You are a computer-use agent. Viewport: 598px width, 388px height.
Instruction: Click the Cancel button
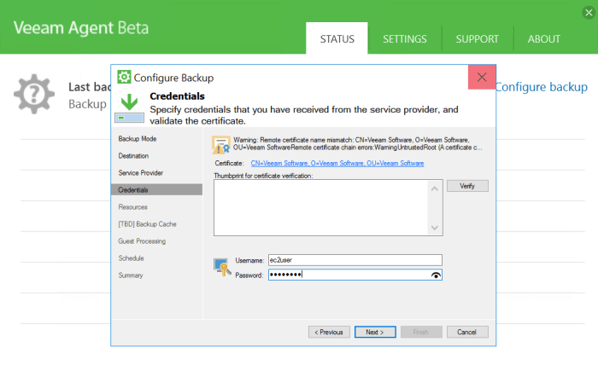[x=467, y=332]
